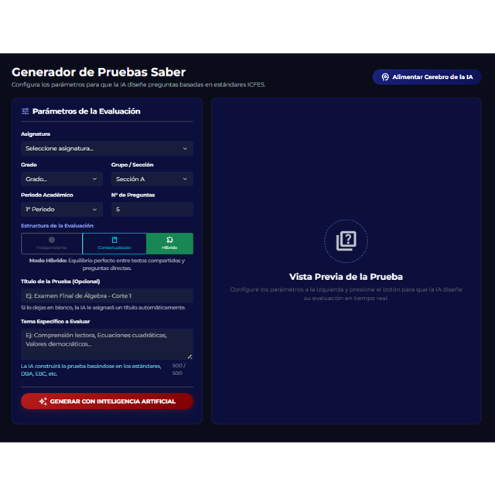Click the Generador de Pruebas Saber title
This screenshot has width=495, height=495.
tap(98, 72)
